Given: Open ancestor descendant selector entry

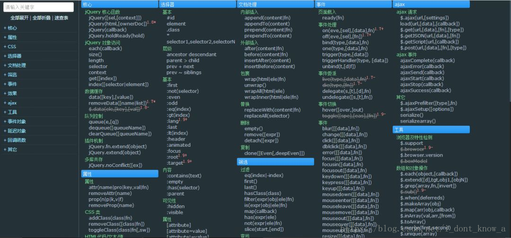Looking at the screenshot, I should pyautogui.click(x=191, y=54).
